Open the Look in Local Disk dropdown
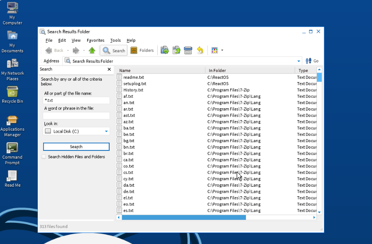The height and width of the screenshot is (244, 372). 106,131
